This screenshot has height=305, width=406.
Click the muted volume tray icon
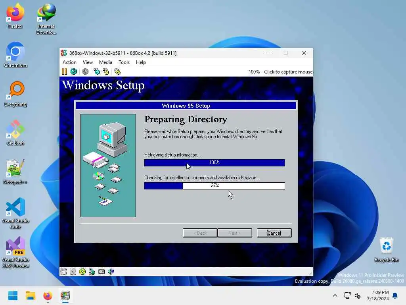tap(358, 295)
